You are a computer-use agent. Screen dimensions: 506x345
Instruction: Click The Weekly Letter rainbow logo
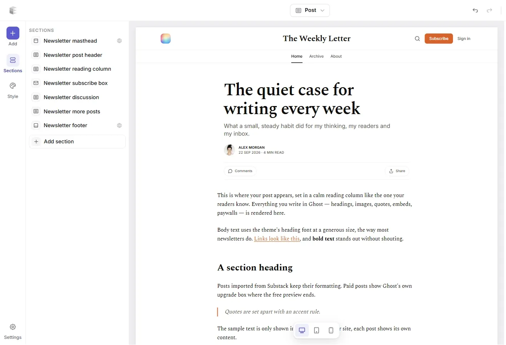[x=166, y=38]
